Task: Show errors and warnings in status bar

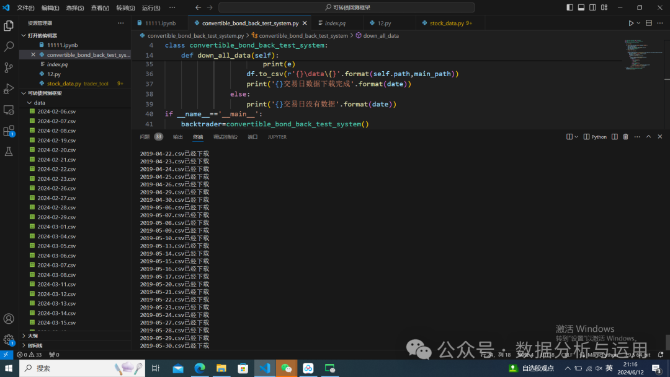Action: click(29, 354)
